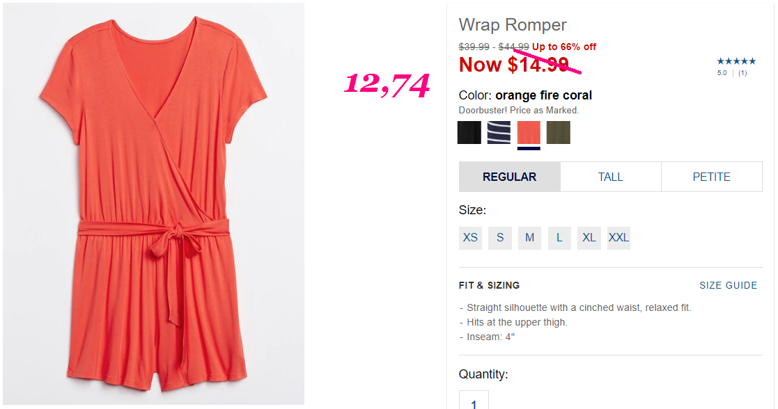Select size XS

[x=470, y=238]
